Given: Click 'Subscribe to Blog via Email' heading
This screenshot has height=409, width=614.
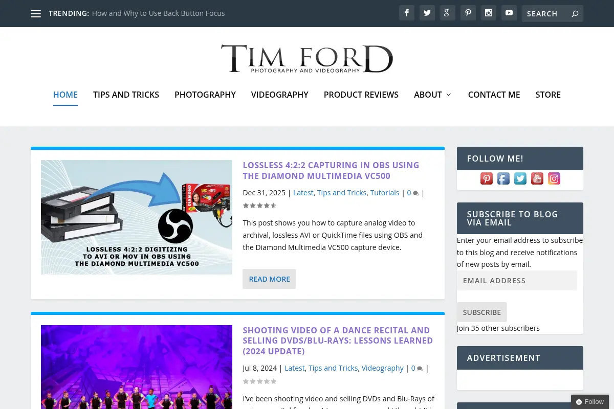Looking at the screenshot, I should [513, 218].
